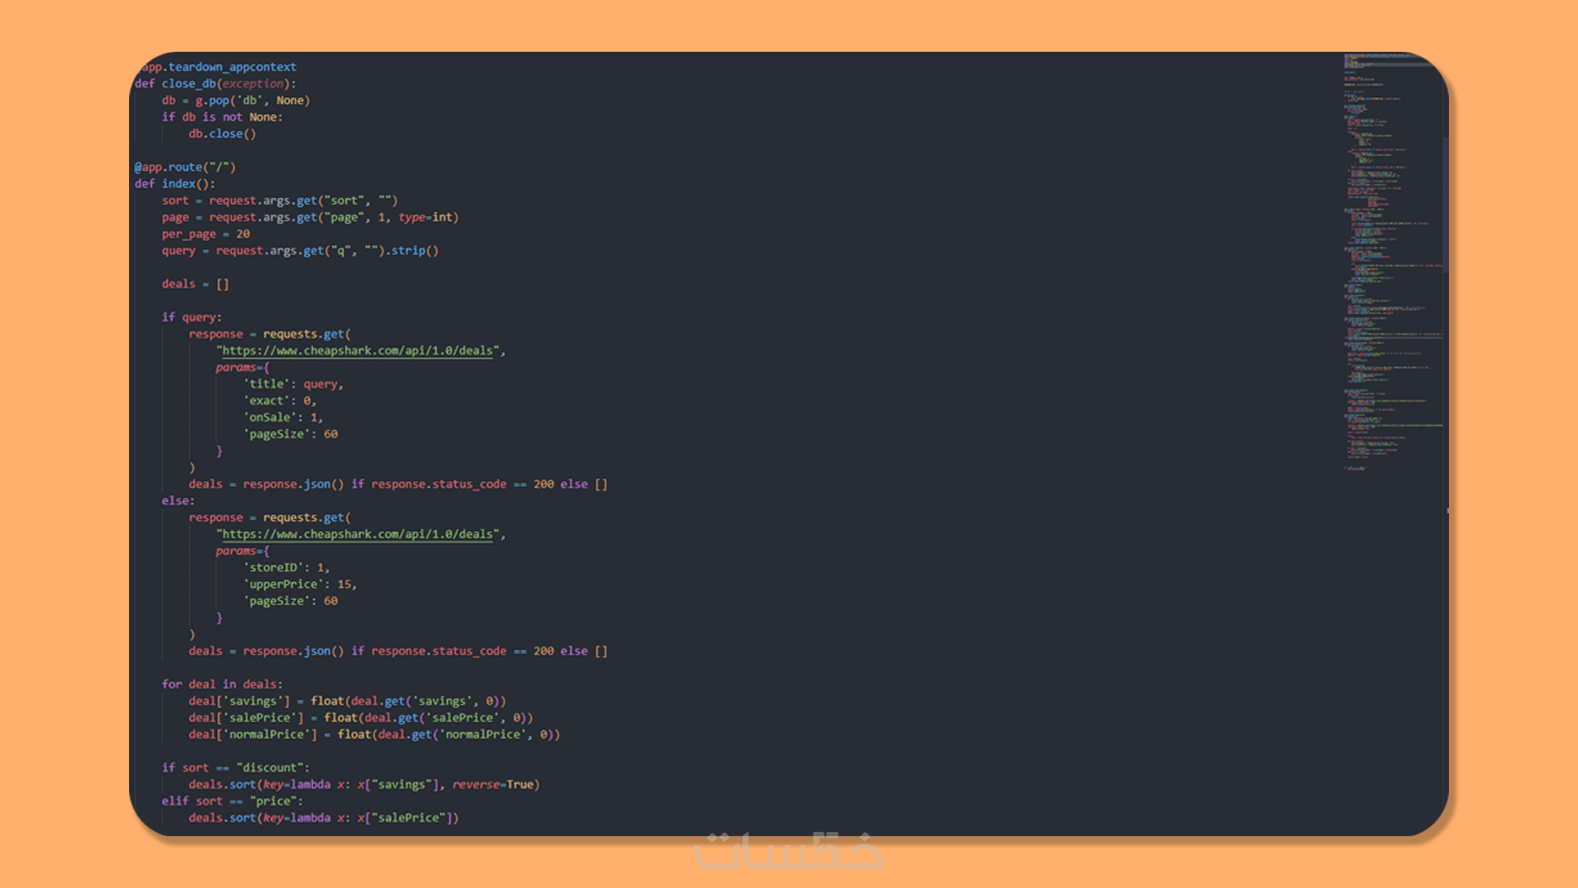Viewport: 1578px width, 888px height.
Task: Place cursor on def close_db function line
Action: point(215,84)
